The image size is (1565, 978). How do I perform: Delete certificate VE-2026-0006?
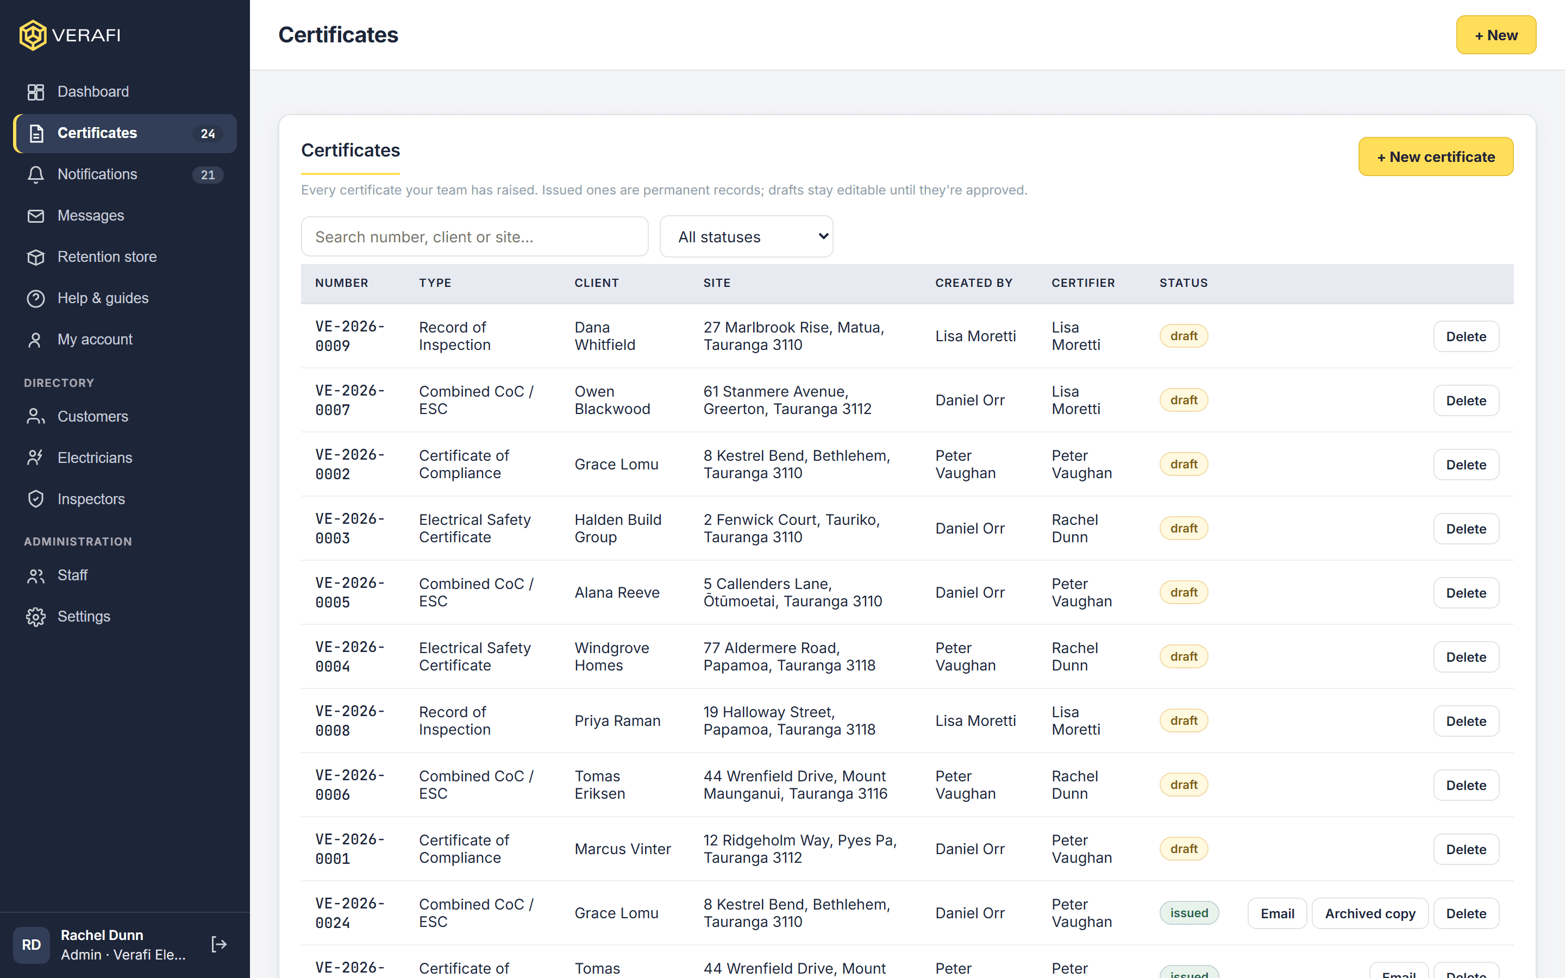pos(1466,785)
